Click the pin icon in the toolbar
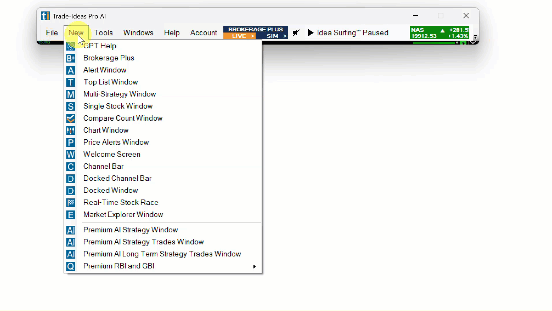This screenshot has height=311, width=552. click(296, 33)
